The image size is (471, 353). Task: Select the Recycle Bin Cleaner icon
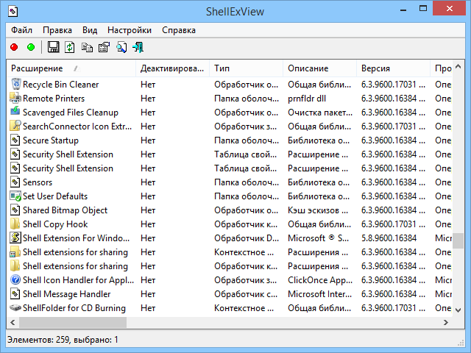(16, 84)
